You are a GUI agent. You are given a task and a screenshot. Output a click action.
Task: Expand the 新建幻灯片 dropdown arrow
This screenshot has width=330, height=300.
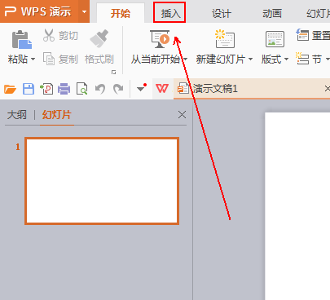(x=250, y=59)
